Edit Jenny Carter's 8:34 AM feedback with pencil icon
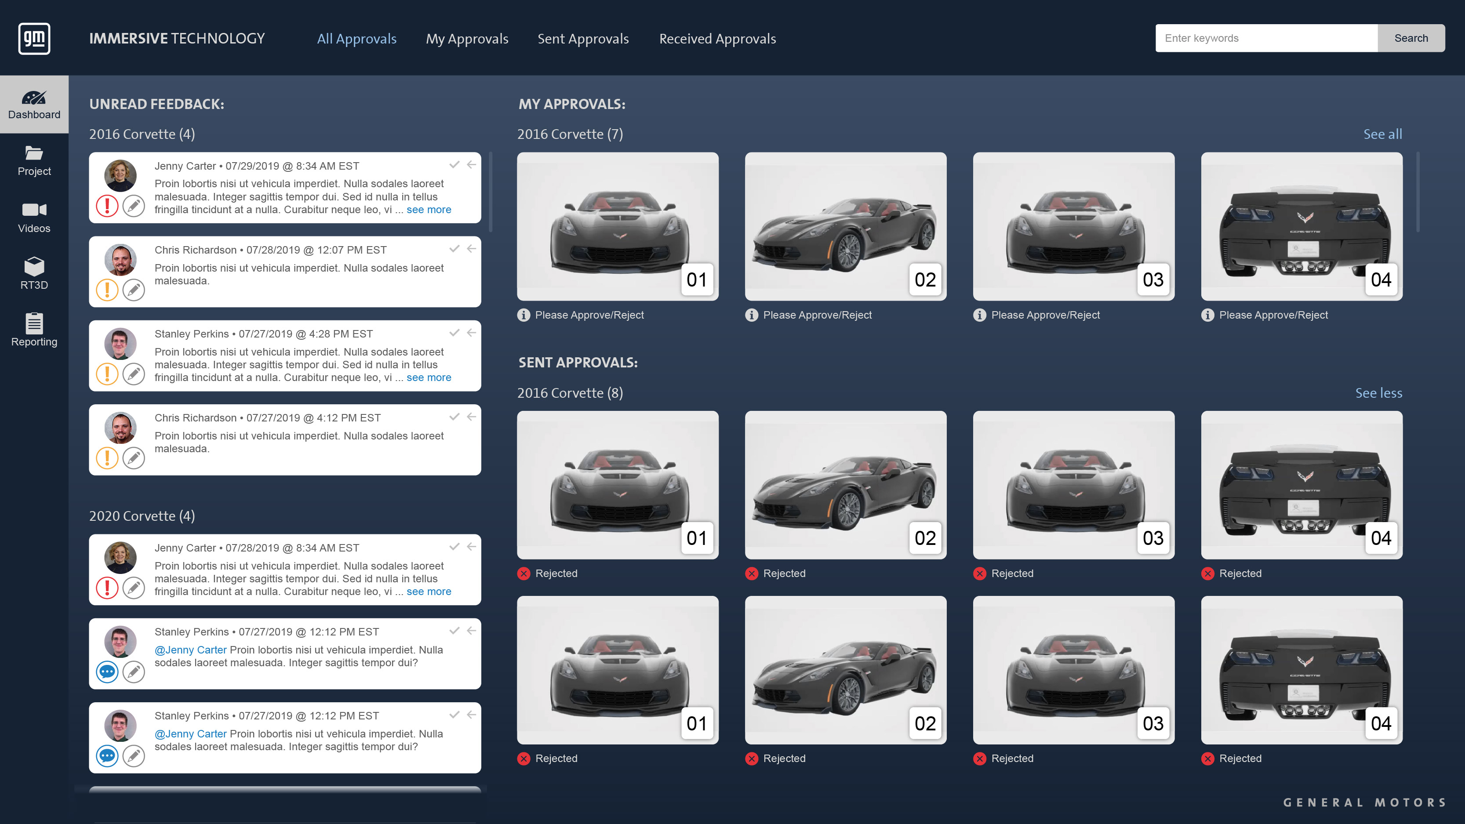 pos(134,207)
